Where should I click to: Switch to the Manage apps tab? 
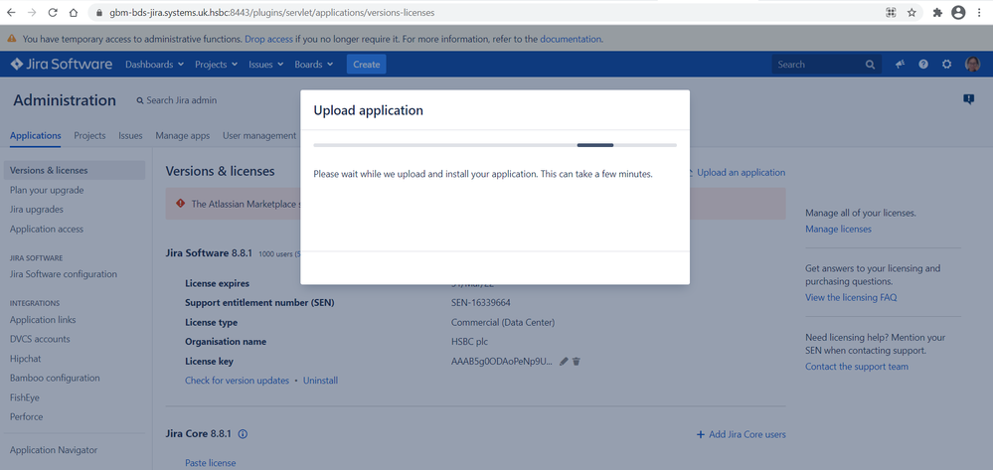(182, 135)
